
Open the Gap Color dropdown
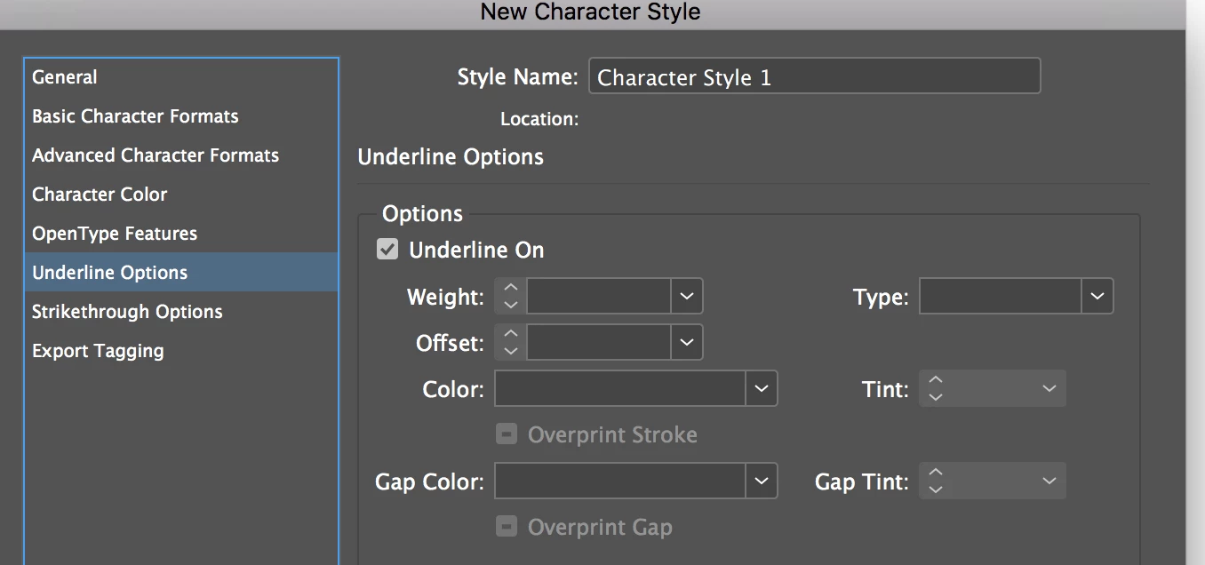click(762, 481)
